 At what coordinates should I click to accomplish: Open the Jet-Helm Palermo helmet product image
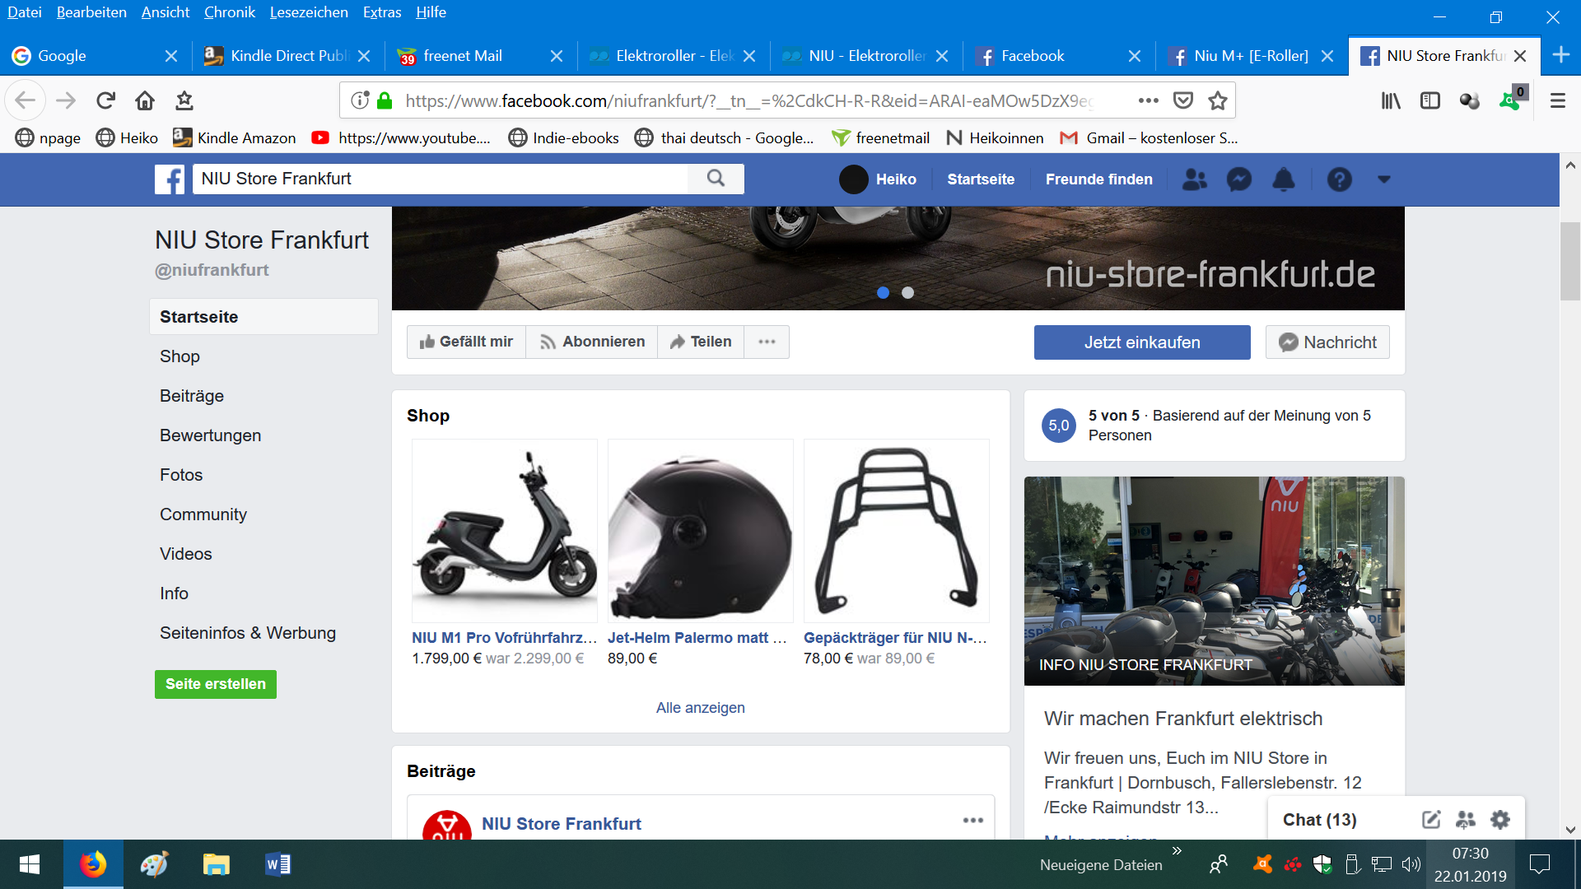pyautogui.click(x=700, y=531)
